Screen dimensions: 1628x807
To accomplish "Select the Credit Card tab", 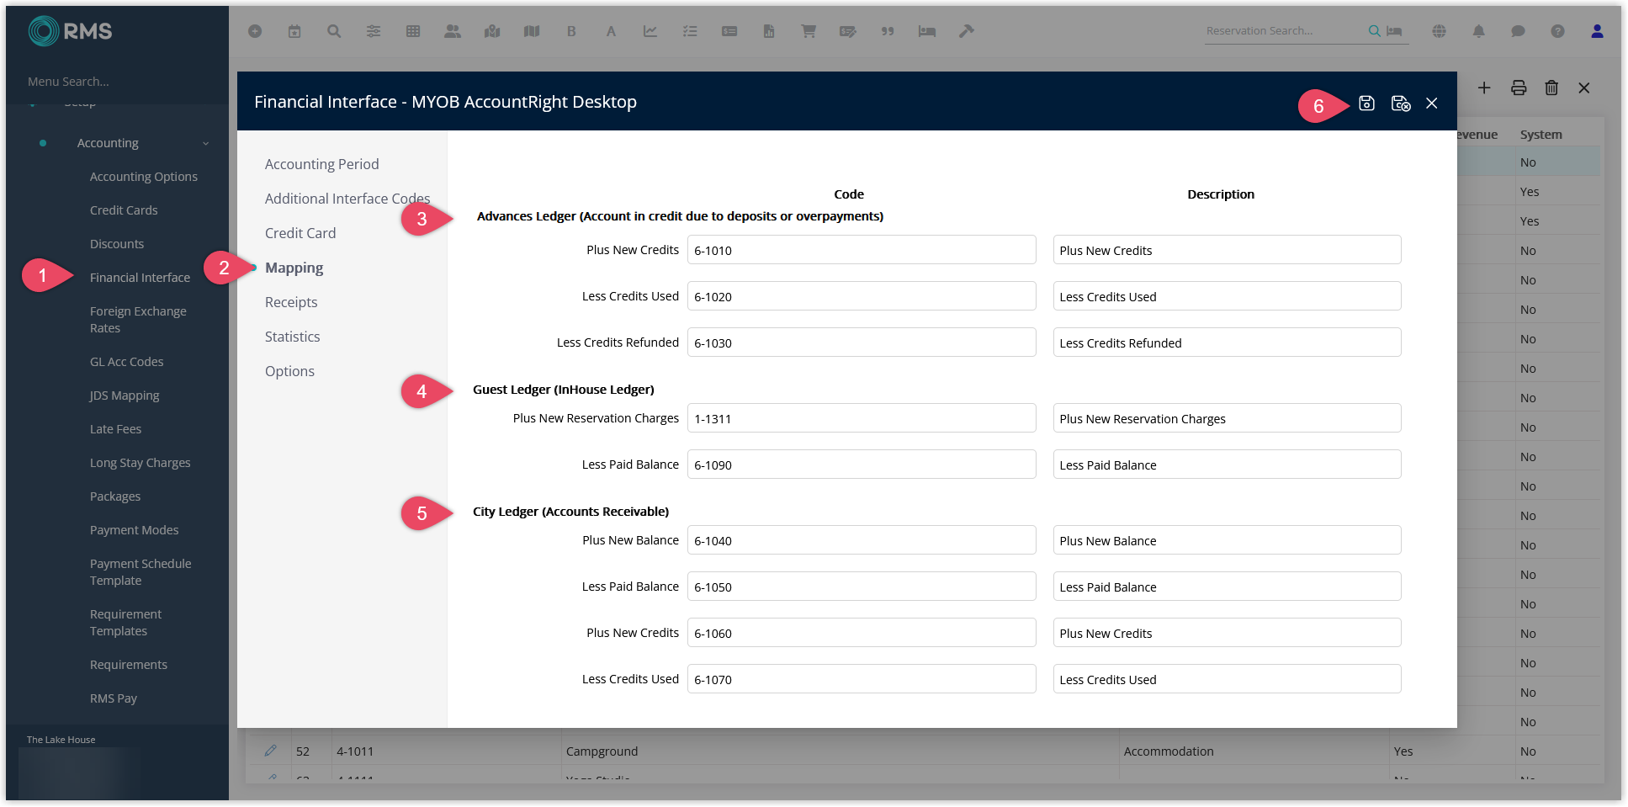I will [300, 233].
